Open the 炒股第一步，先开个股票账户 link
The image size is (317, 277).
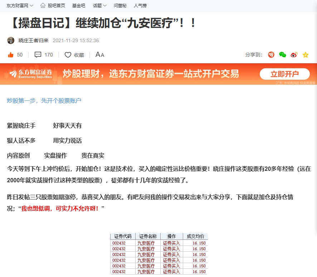point(44,100)
